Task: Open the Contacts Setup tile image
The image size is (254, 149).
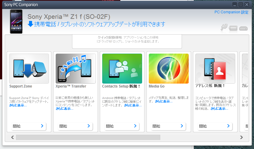Action: pyautogui.click(x=122, y=68)
